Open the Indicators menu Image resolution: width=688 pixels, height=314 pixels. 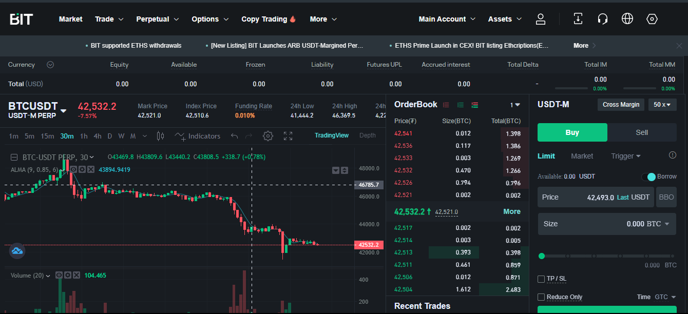click(198, 136)
